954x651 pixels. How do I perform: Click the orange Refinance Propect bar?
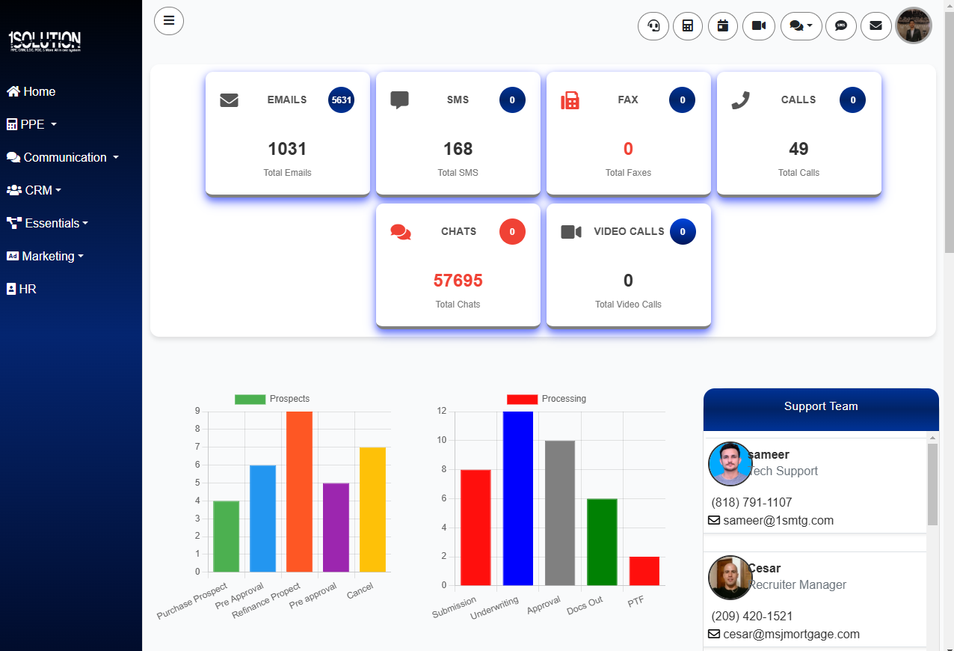click(x=300, y=492)
